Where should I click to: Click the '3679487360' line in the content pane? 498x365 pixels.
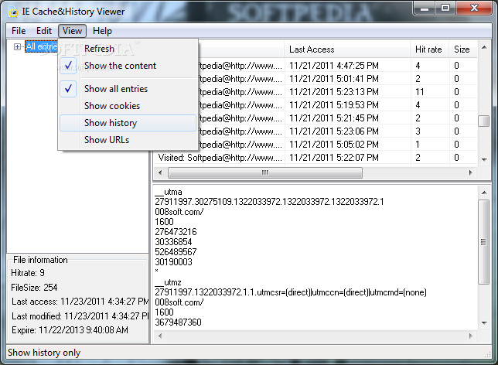[178, 322]
